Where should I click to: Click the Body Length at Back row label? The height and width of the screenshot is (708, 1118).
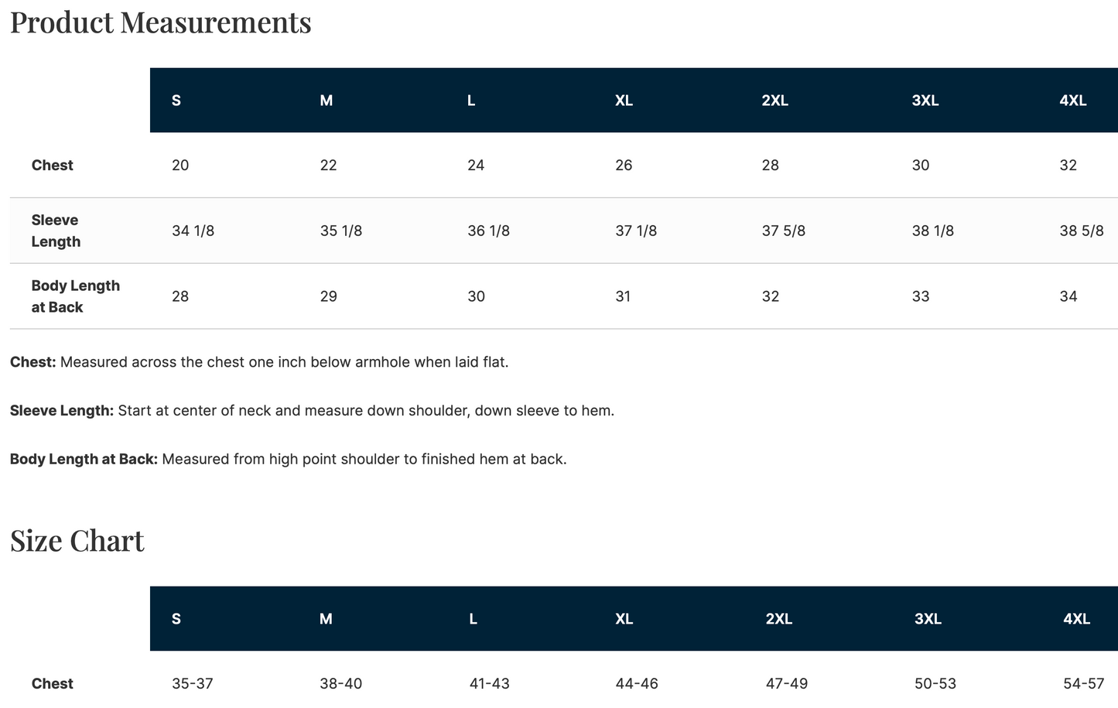pyautogui.click(x=75, y=296)
